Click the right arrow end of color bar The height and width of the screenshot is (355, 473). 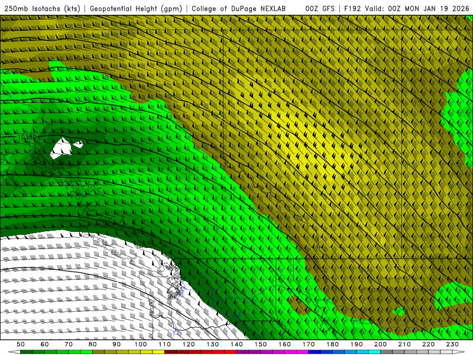click(459, 352)
